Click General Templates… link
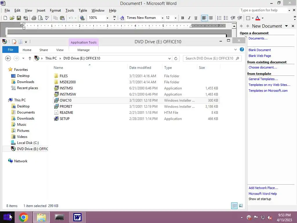 tap(263, 79)
